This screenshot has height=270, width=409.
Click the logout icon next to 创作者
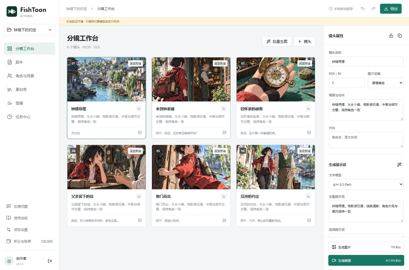pyautogui.click(x=50, y=261)
